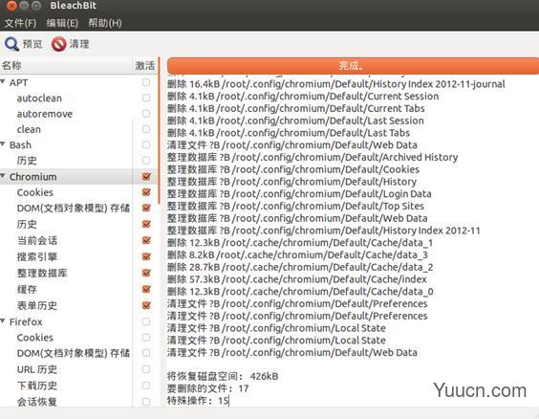
Task: Enable the autoremove checkbox
Action: coord(146,113)
